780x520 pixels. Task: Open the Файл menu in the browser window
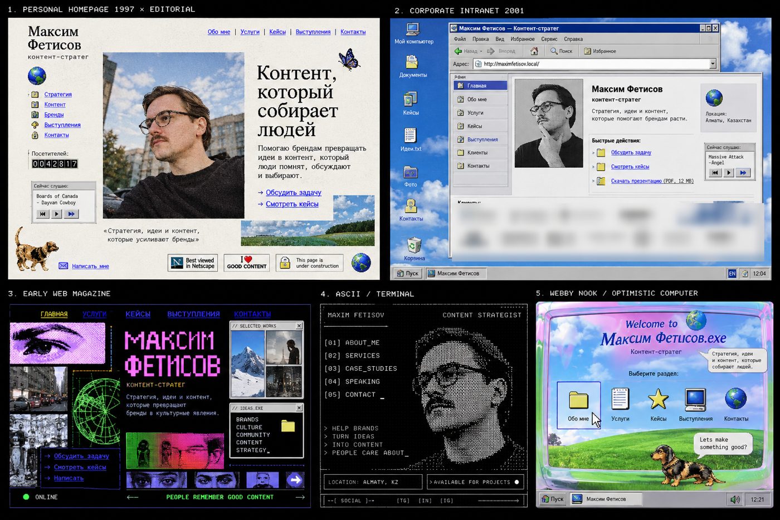point(460,39)
